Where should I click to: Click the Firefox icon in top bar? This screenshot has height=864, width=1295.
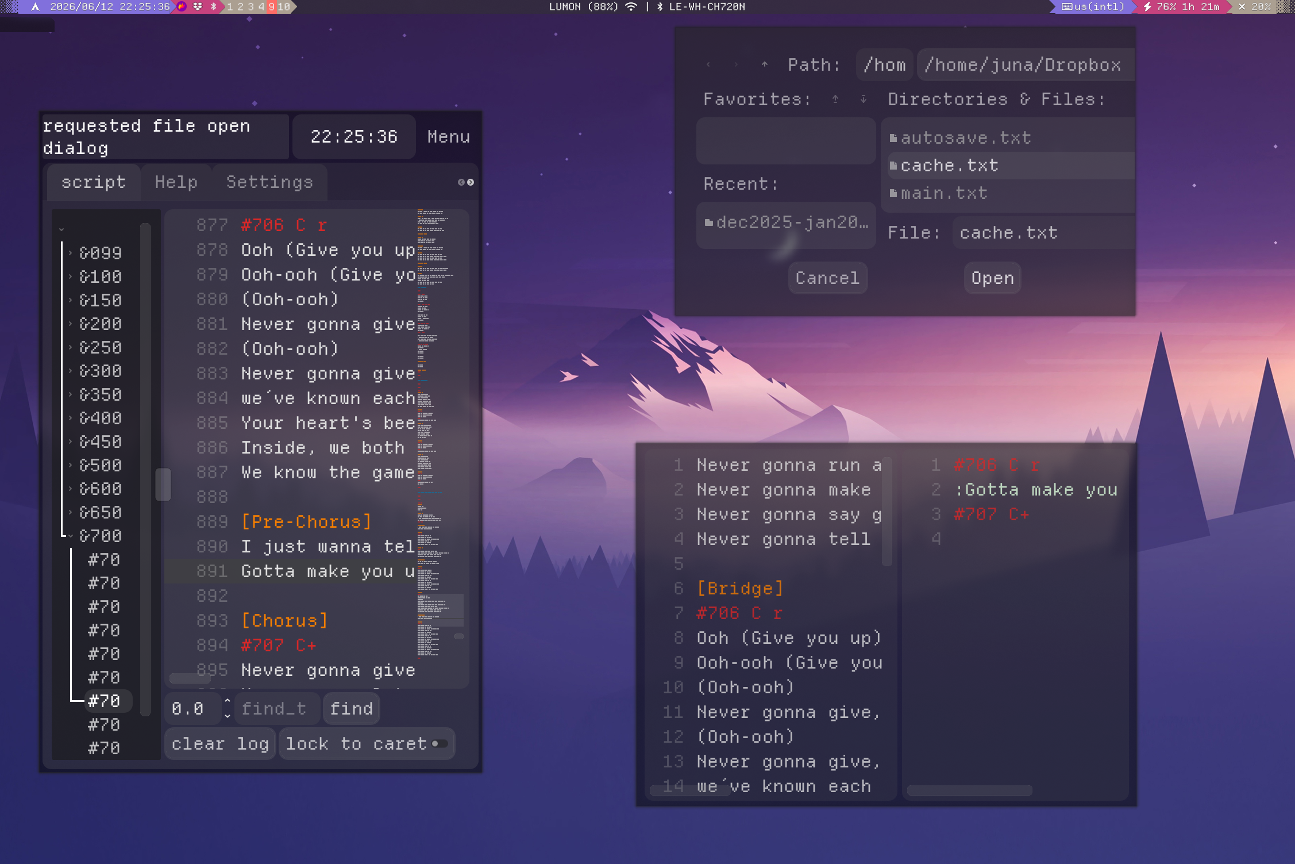pos(182,7)
